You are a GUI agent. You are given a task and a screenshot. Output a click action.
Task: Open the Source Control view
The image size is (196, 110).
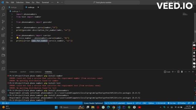point(3,22)
